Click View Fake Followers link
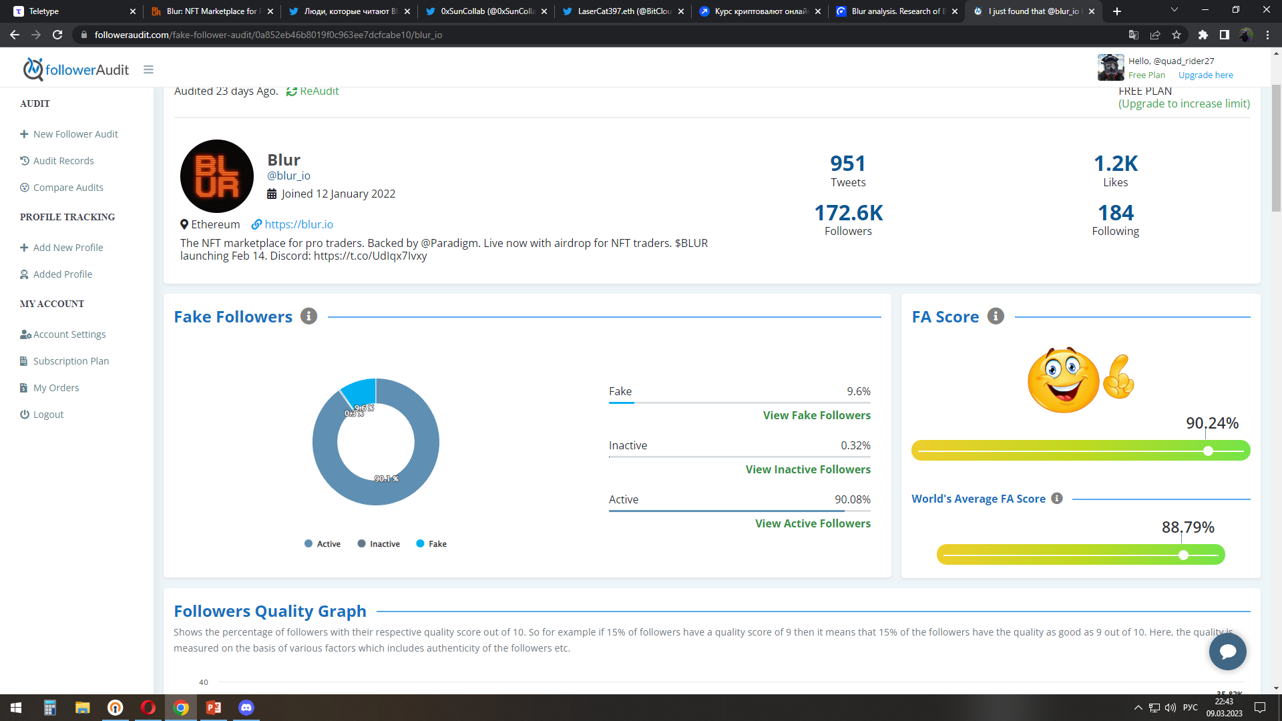 [817, 415]
